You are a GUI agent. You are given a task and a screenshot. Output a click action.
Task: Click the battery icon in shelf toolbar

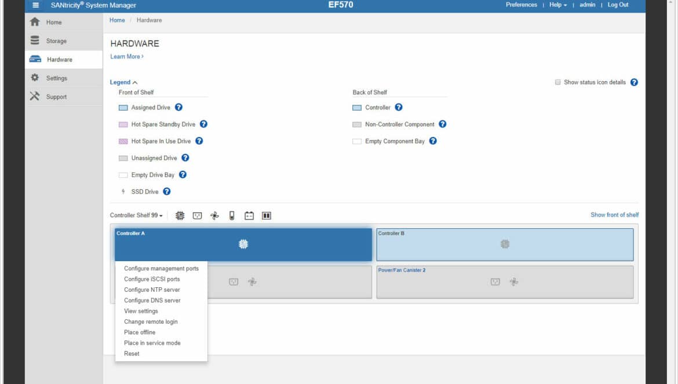pos(249,215)
